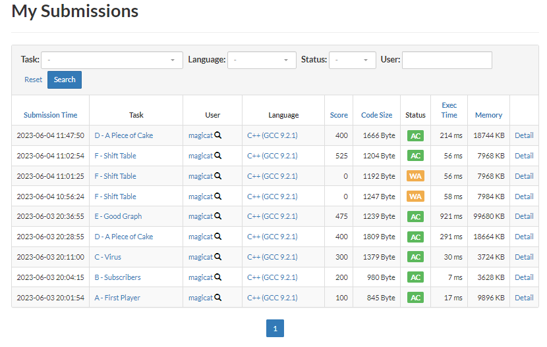Click magnifier icon beside magicat in D - A Piece of Cake 11:47:50 row
Image resolution: width=547 pixels, height=347 pixels.
(218, 135)
